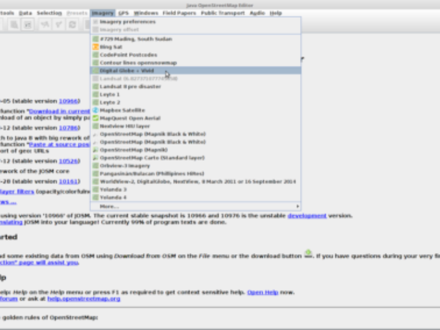Follow the Open Help link
Screen dimensions: 440x330
[263, 292]
